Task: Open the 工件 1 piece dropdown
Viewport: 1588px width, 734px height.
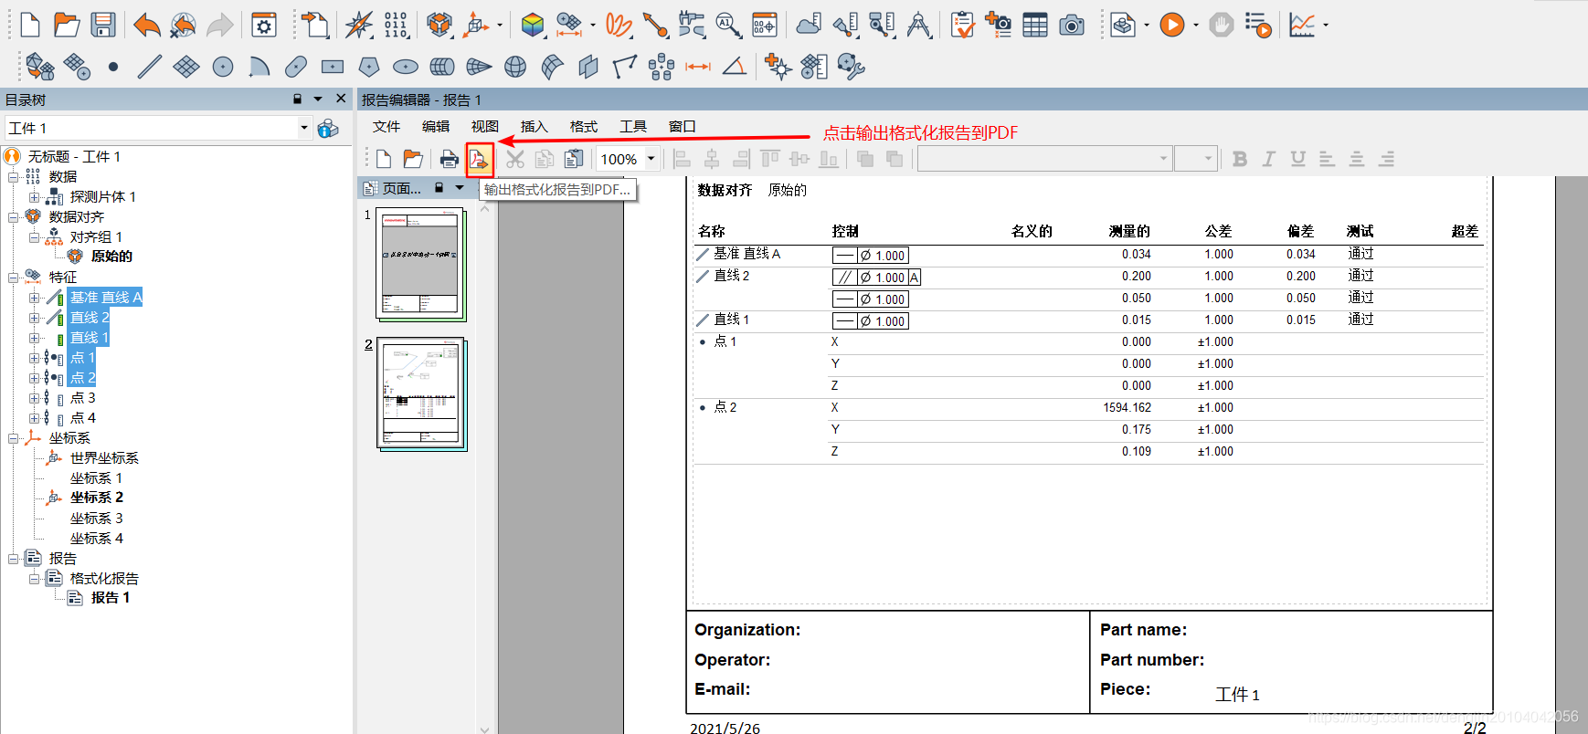Action: [x=304, y=128]
